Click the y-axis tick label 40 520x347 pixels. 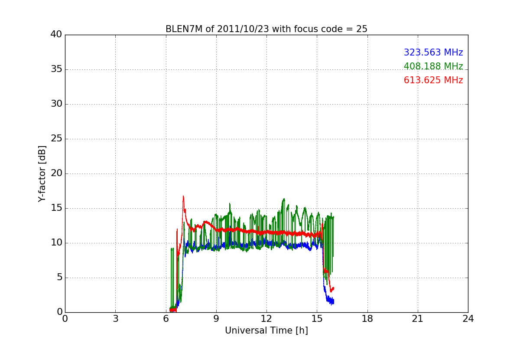(56, 35)
